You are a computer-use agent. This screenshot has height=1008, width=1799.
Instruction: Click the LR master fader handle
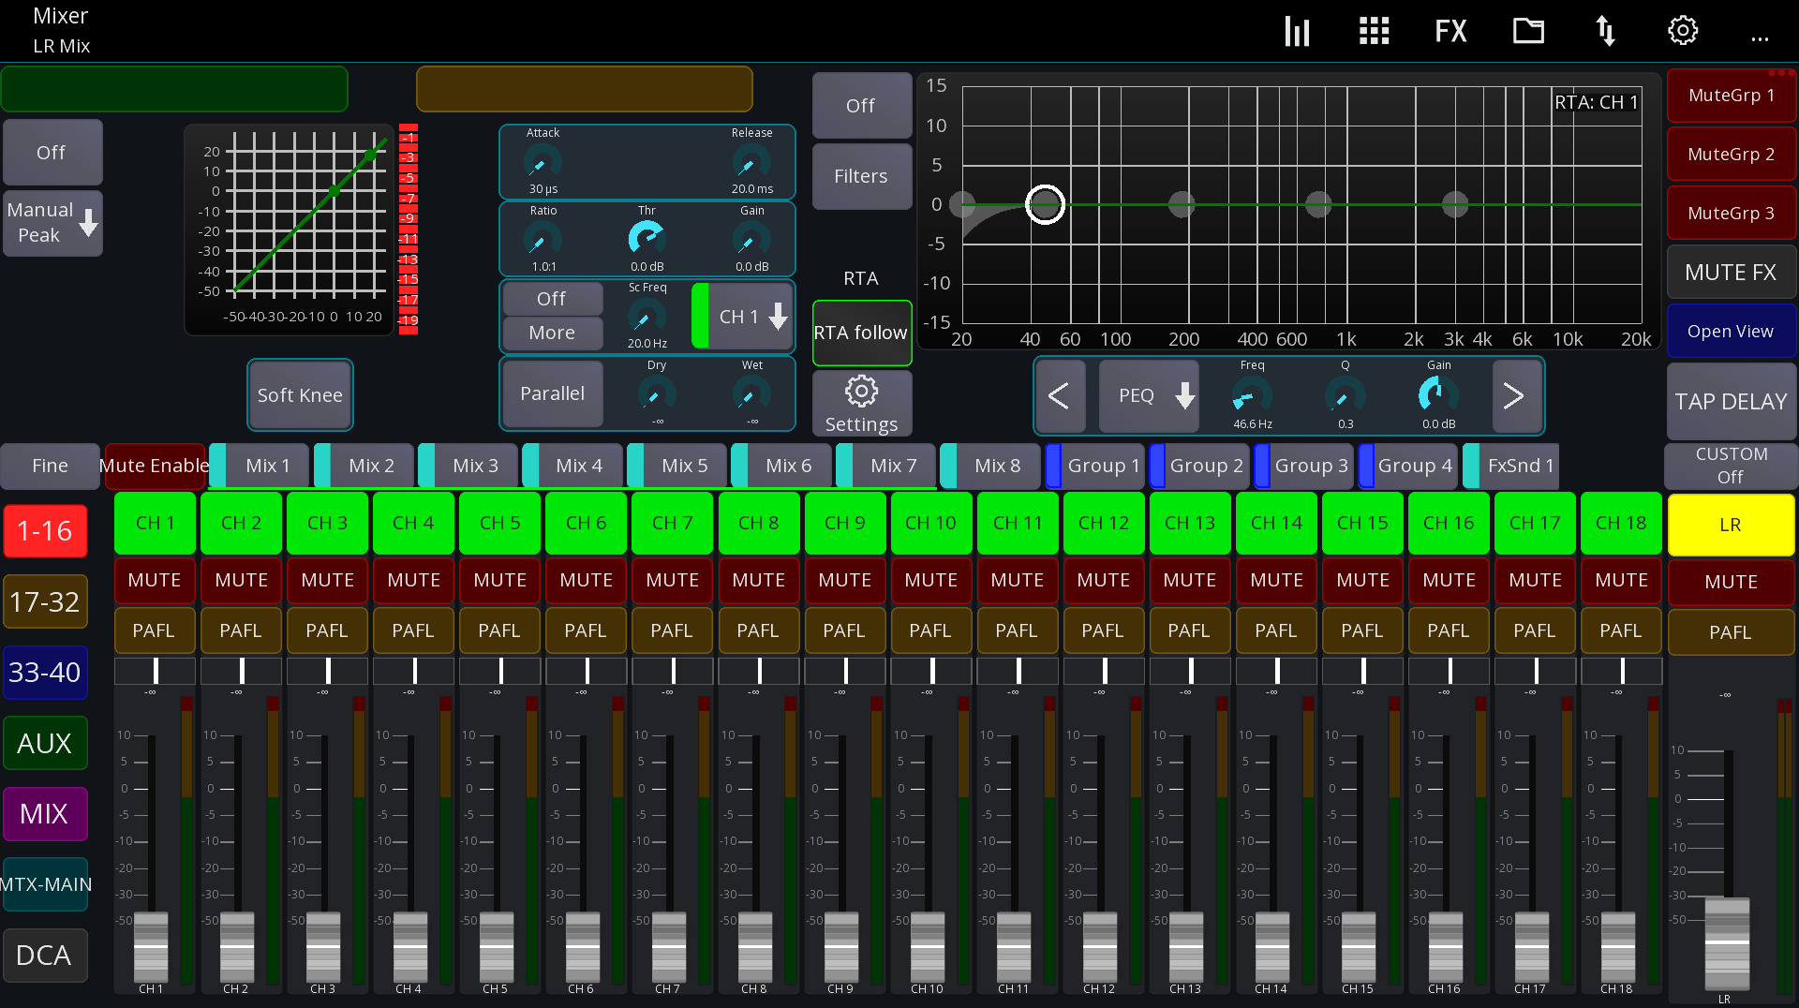point(1727,942)
